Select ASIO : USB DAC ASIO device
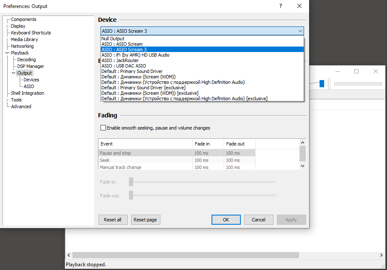This screenshot has height=270, width=387. (124, 66)
